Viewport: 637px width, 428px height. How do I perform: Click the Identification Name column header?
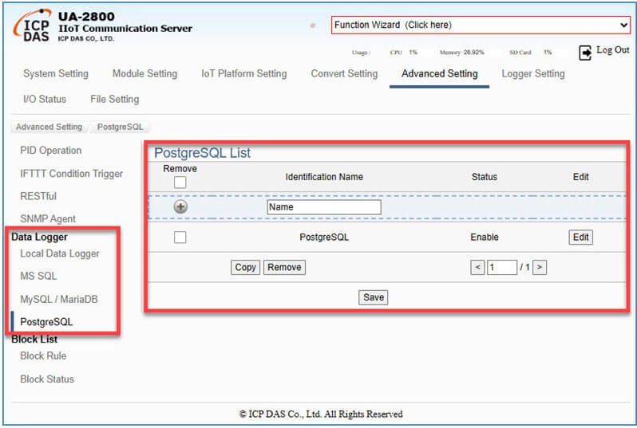(x=324, y=177)
